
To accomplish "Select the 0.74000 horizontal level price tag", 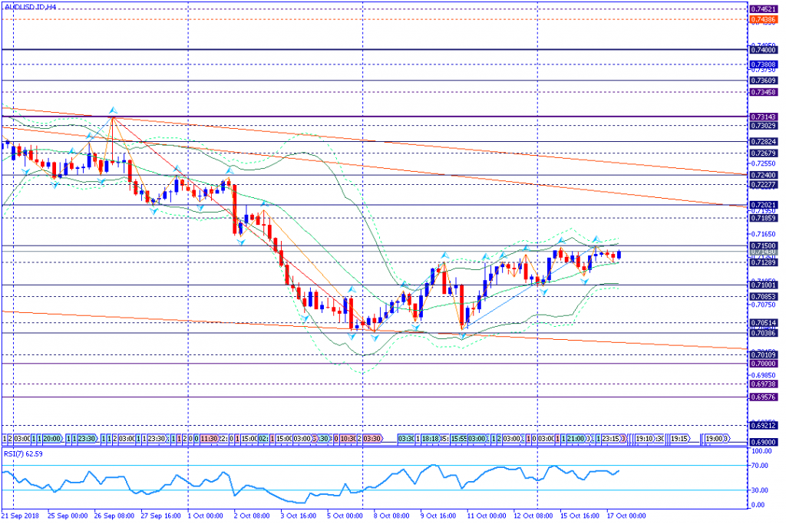I will pyautogui.click(x=761, y=50).
